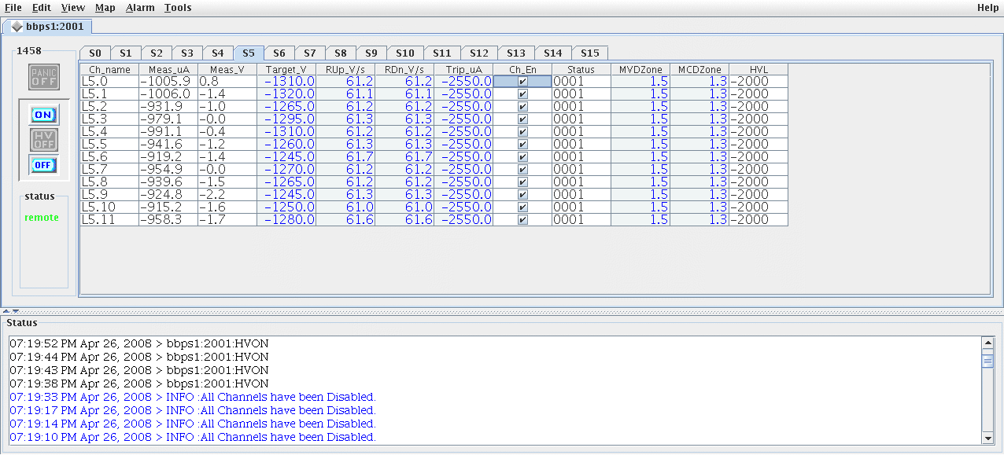The image size is (1004, 455).
Task: Click Status cell 0001 for L5.2
Action: coord(581,107)
